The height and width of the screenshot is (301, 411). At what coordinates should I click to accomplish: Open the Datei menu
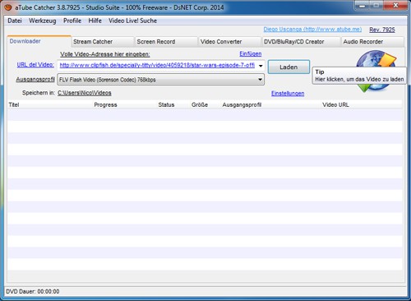15,21
